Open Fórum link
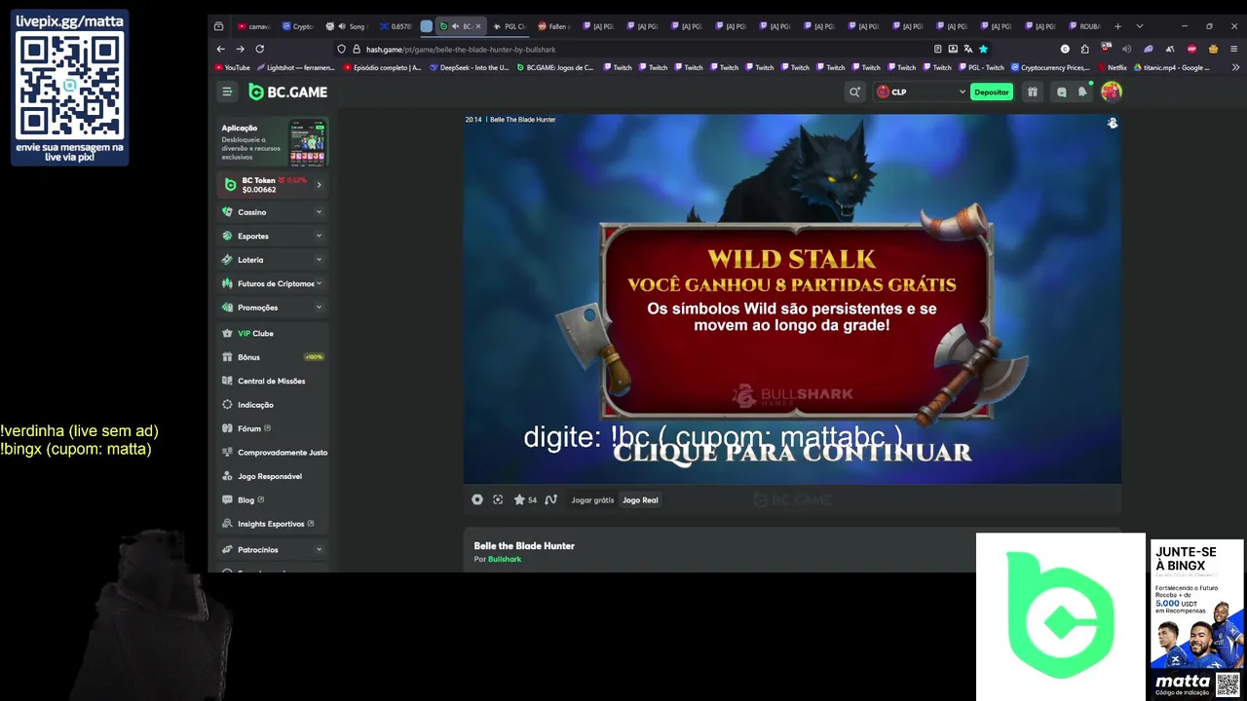 (274, 428)
